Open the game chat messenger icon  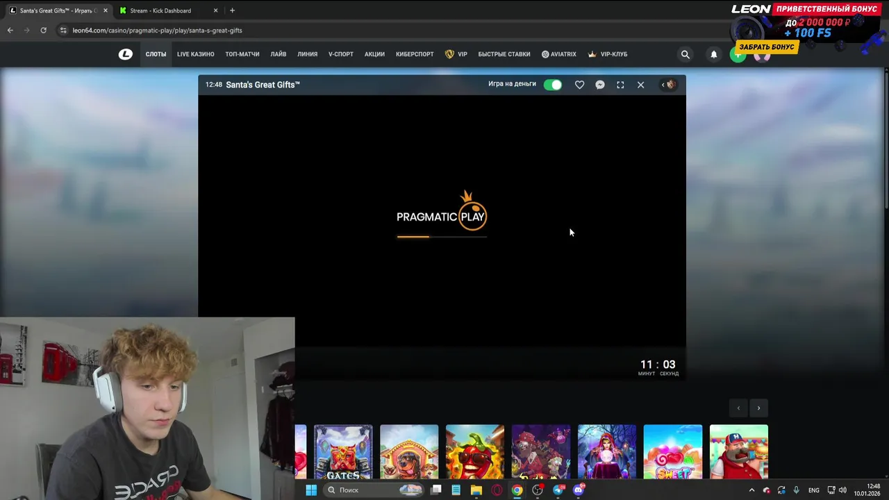click(600, 85)
